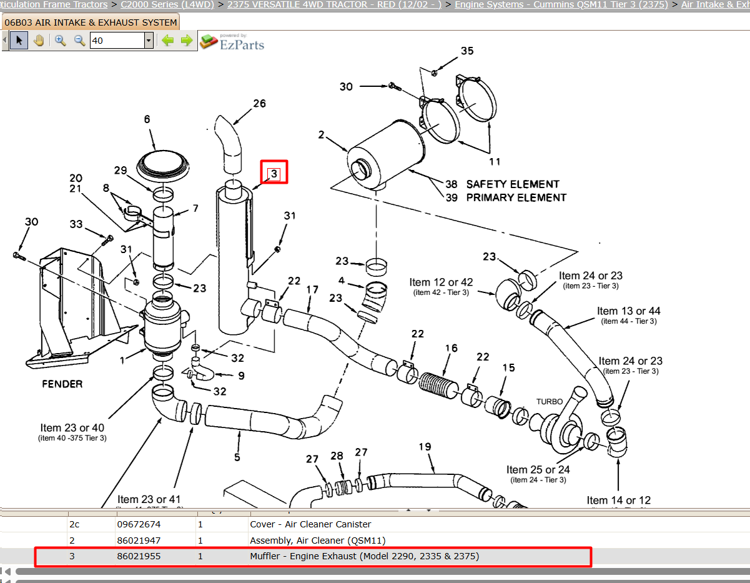Viewport: 750px width, 583px height.
Task: Click the 'Item 13 or 44' label
Action: tap(629, 311)
